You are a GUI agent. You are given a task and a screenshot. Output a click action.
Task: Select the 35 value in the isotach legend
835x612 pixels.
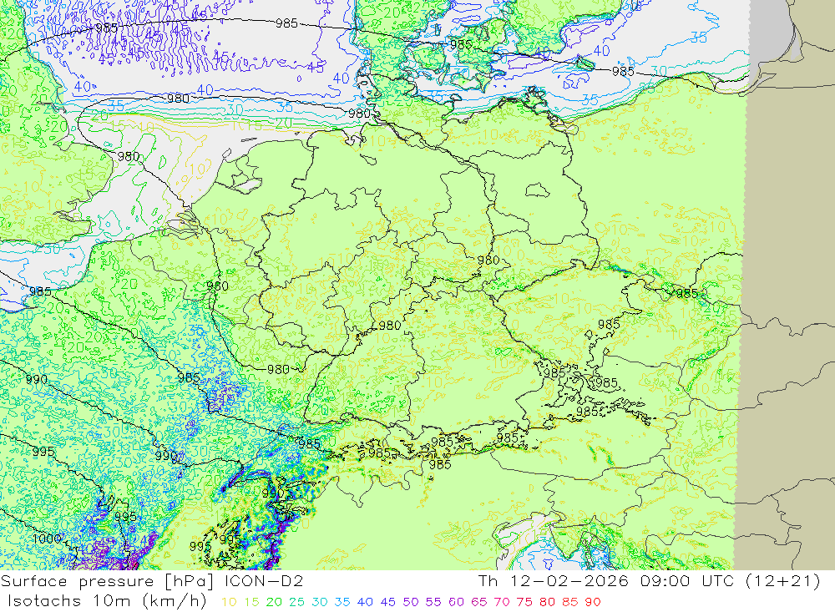pos(342,603)
